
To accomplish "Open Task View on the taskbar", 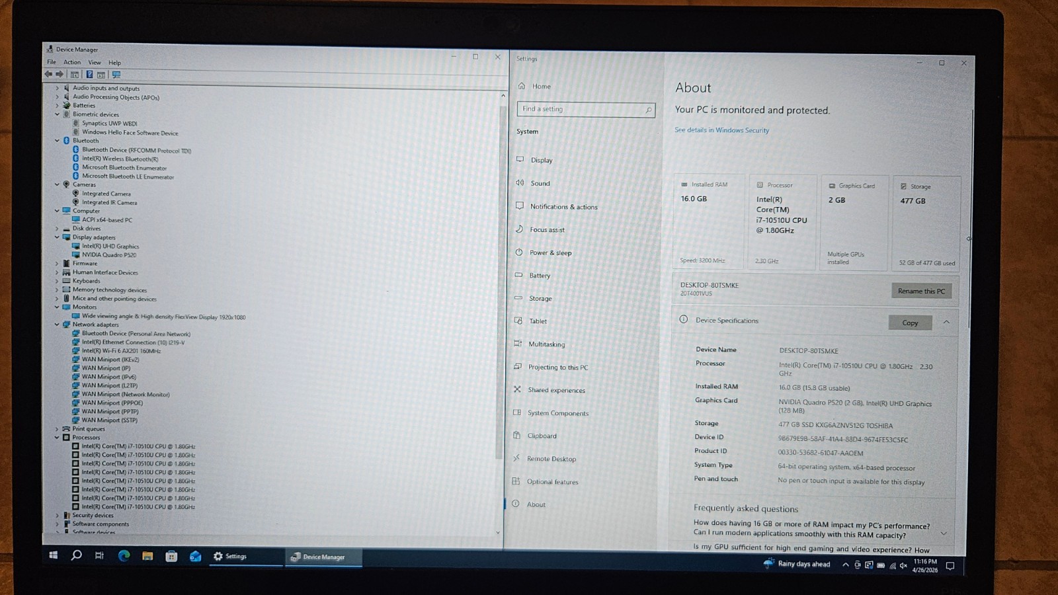I will point(99,555).
